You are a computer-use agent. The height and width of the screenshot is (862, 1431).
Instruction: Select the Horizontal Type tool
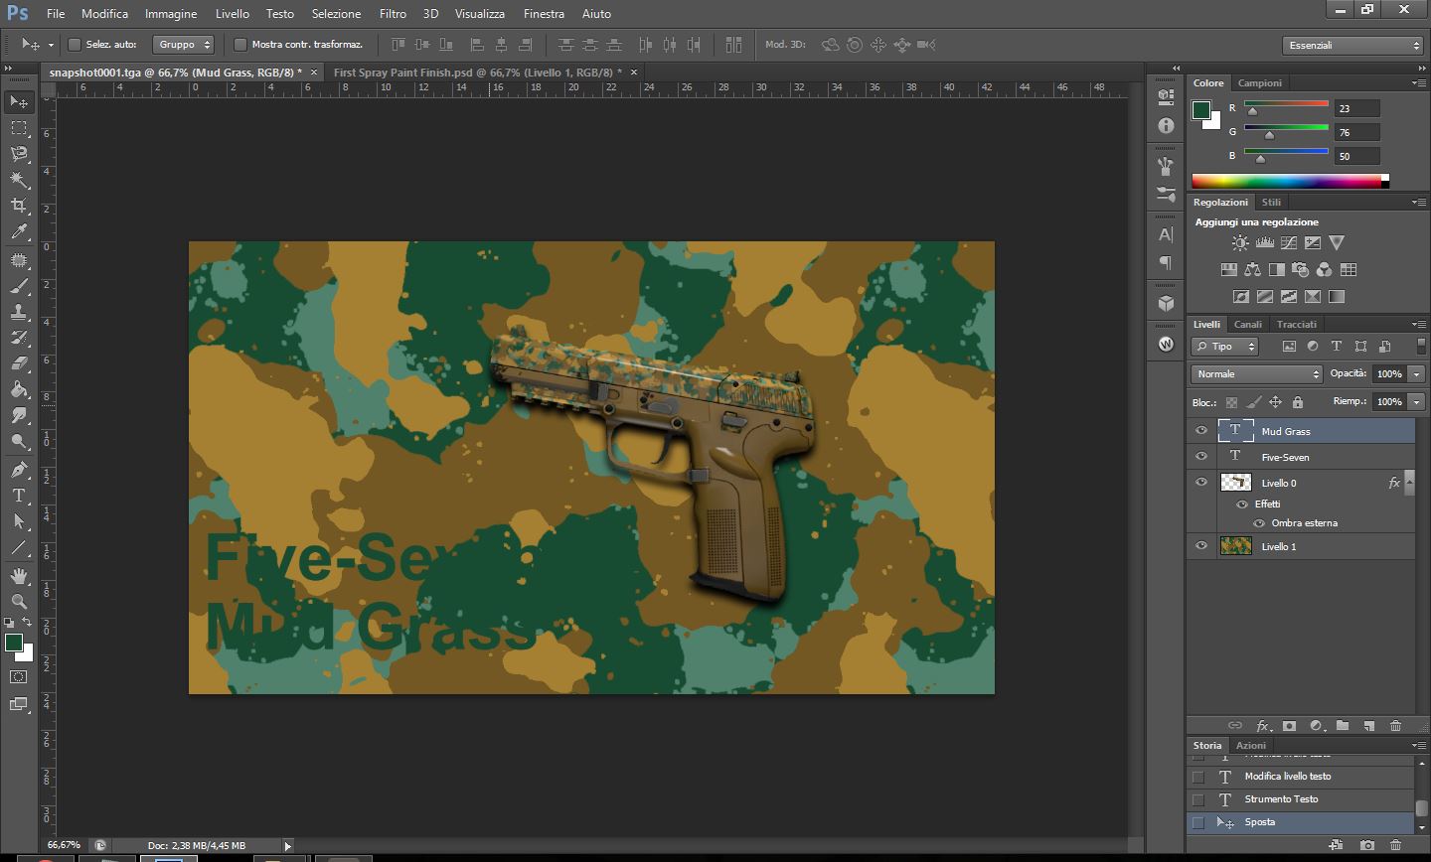[x=19, y=496]
